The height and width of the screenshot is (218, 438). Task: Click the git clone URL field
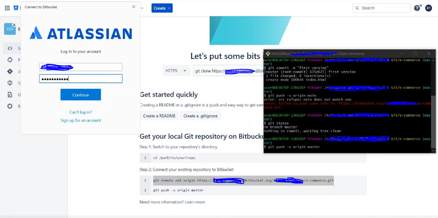click(228, 71)
